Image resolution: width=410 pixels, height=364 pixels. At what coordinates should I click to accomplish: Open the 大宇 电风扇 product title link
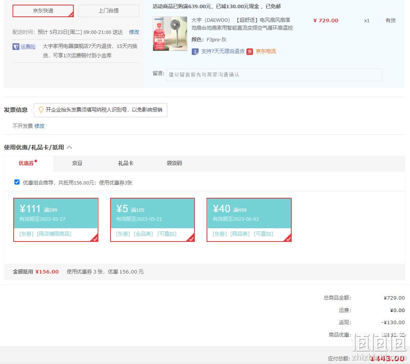[x=242, y=24]
